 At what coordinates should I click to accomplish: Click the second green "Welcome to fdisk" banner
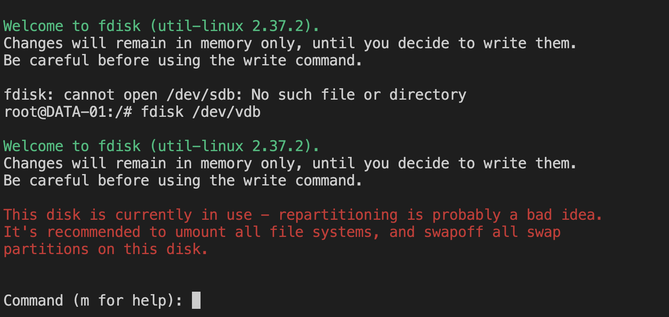click(72, 146)
